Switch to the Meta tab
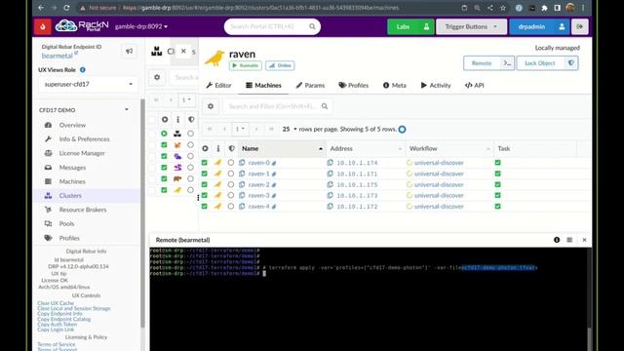Screen dimensions: 624x351 coord(394,85)
